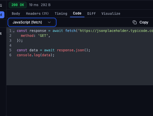Click the line number 6 in gutter

(10, 55)
